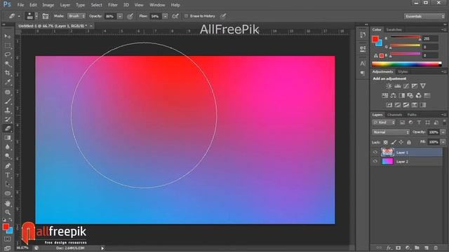
Task: Toggle lock image pixels
Action: 394,142
